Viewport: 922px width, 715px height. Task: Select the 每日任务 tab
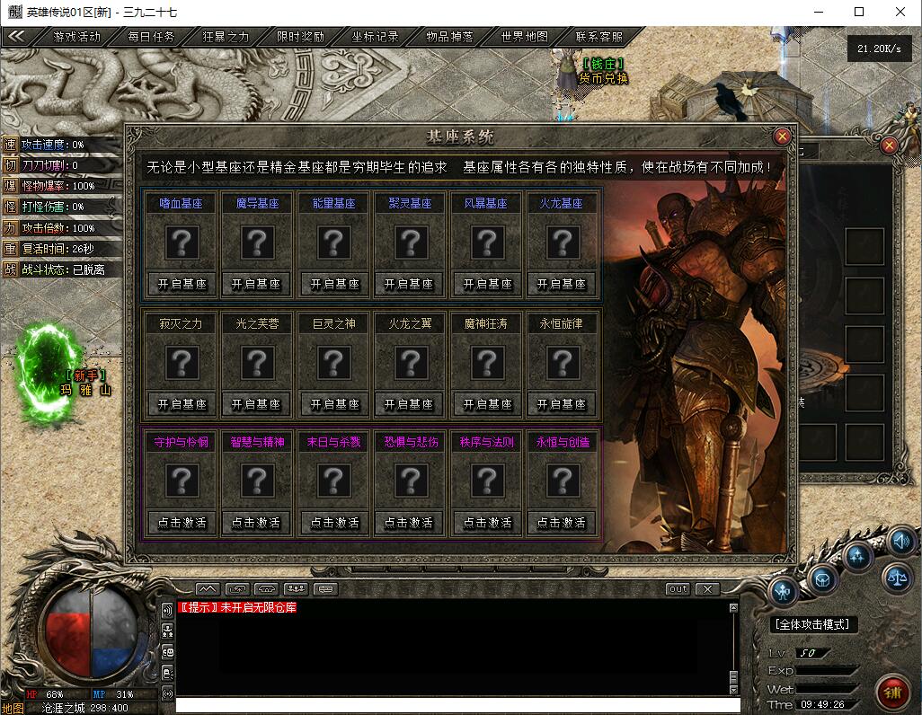(151, 37)
